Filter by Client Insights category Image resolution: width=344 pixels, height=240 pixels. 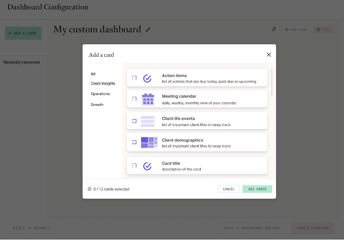[103, 83]
